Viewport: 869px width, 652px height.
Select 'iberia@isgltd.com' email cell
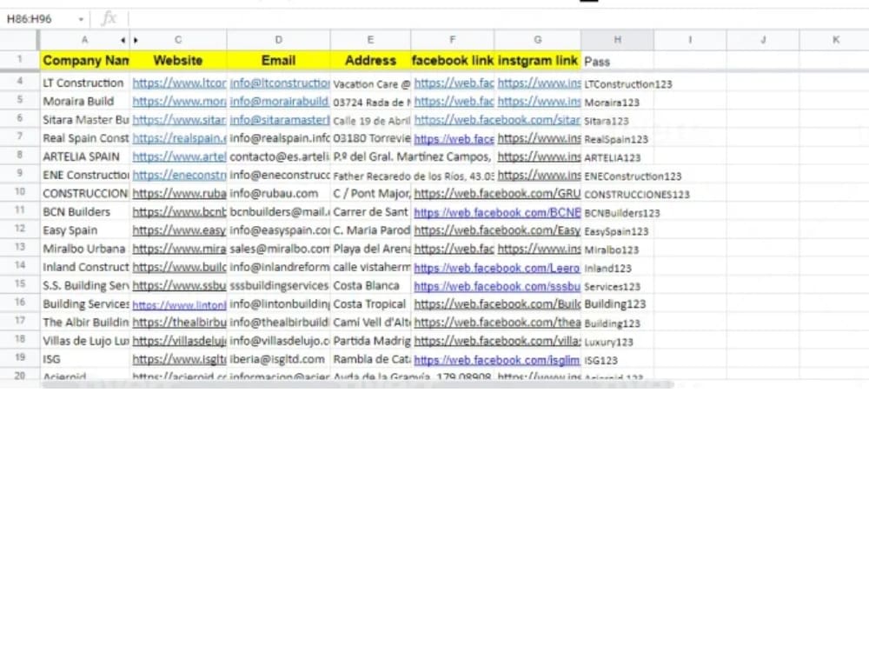pyautogui.click(x=277, y=359)
